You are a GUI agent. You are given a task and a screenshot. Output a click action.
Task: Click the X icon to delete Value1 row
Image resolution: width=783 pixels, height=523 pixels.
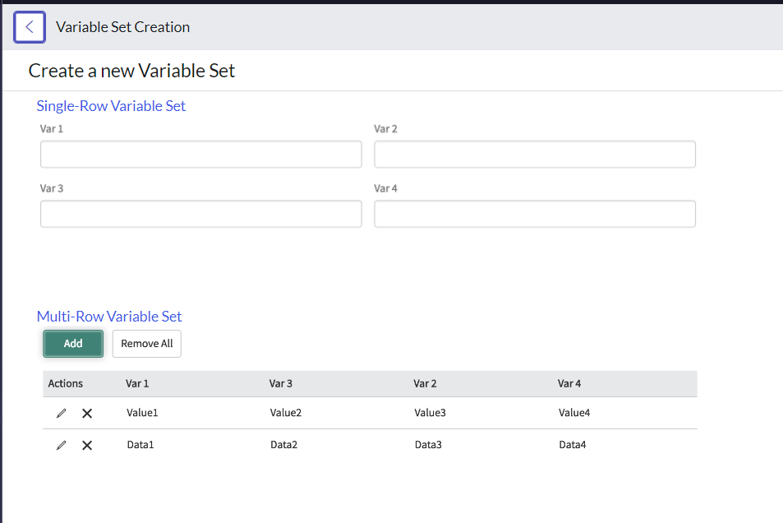[86, 413]
